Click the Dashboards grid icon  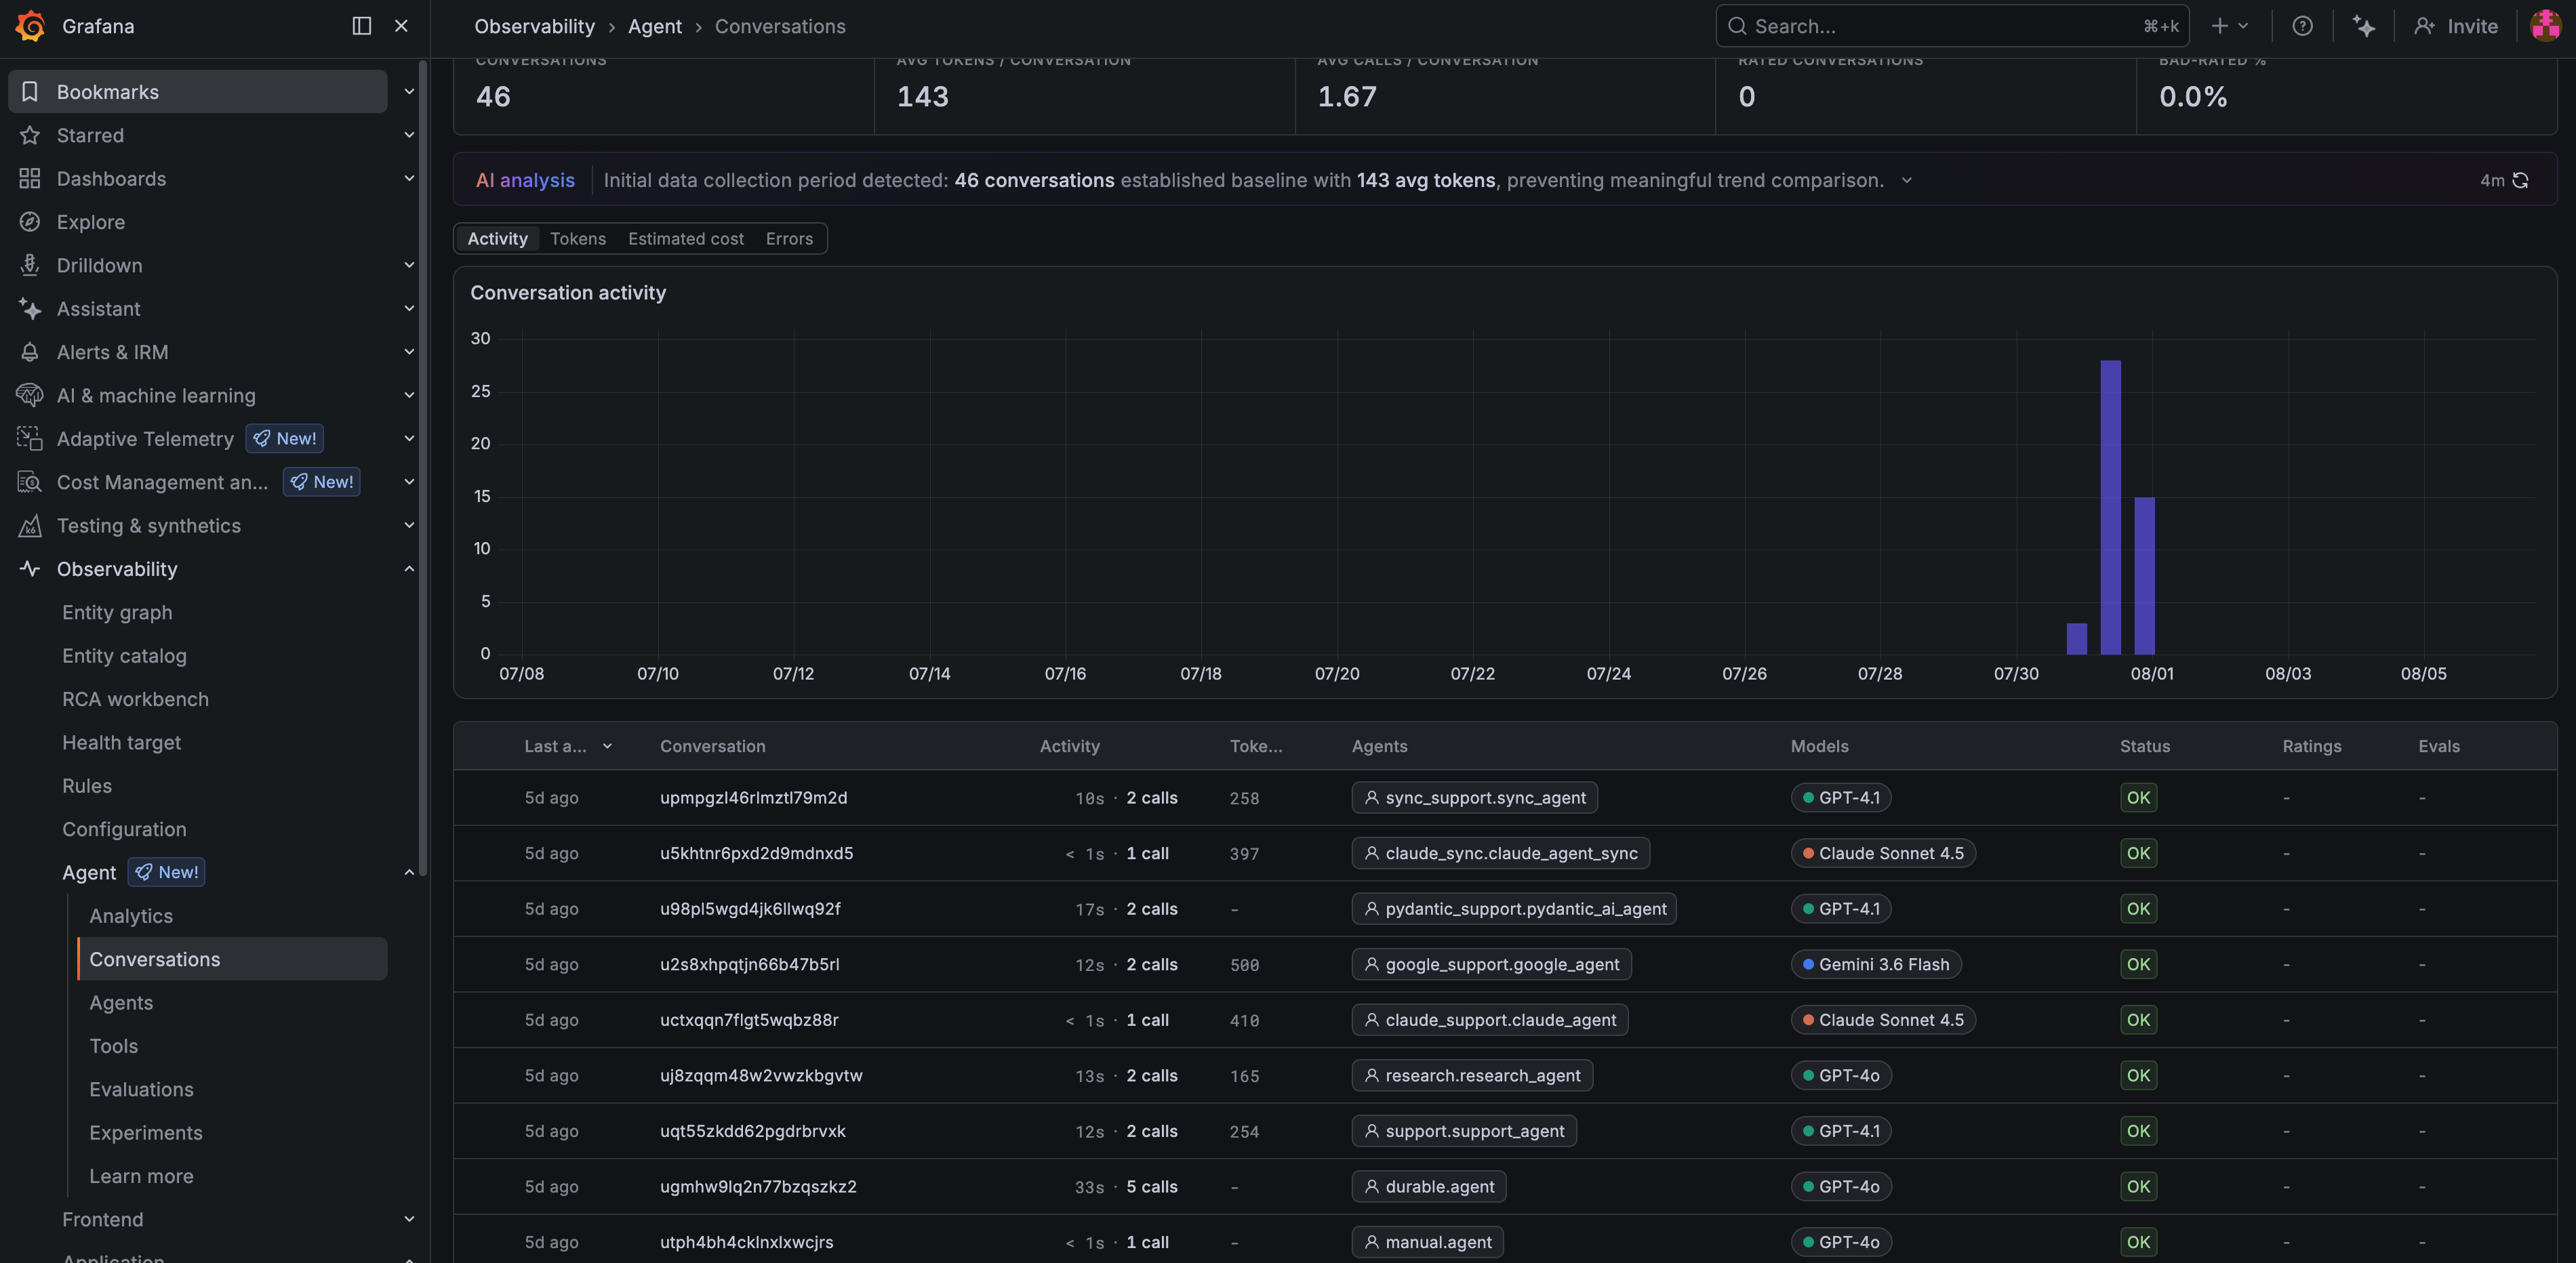[x=30, y=179]
